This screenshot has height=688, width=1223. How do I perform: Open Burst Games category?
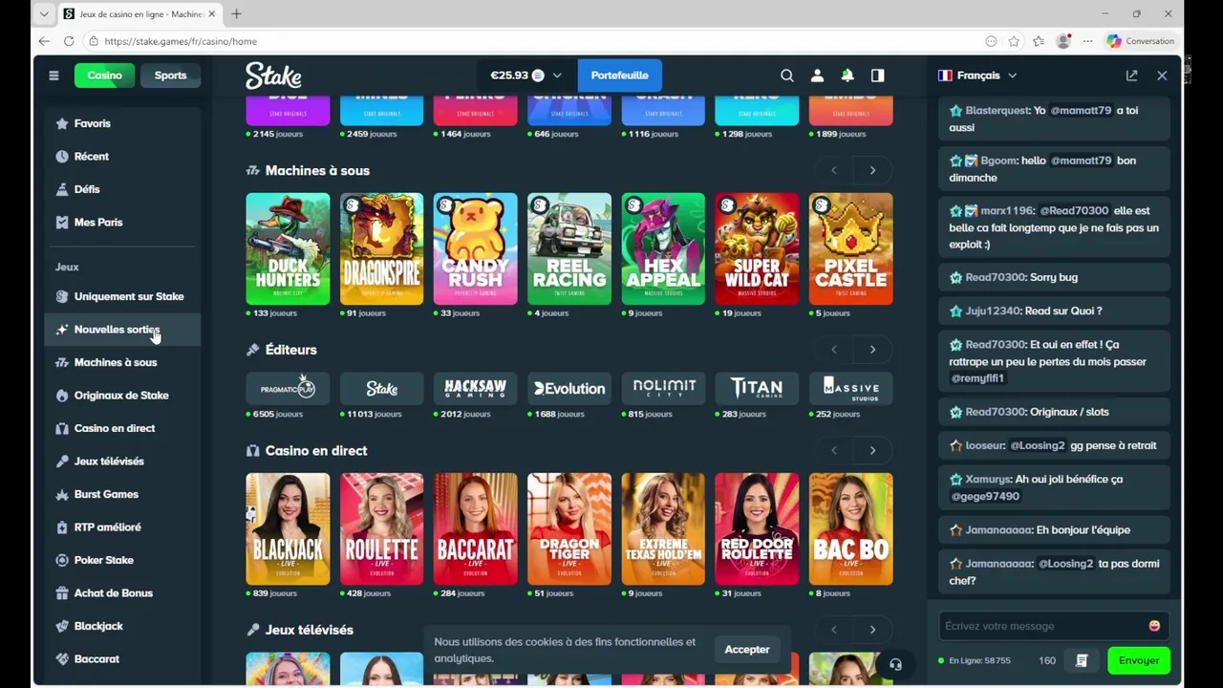[122, 494]
